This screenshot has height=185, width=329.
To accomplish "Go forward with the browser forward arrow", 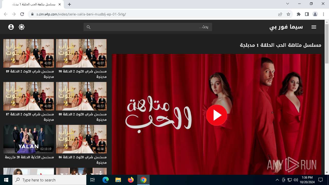I will [14, 14].
